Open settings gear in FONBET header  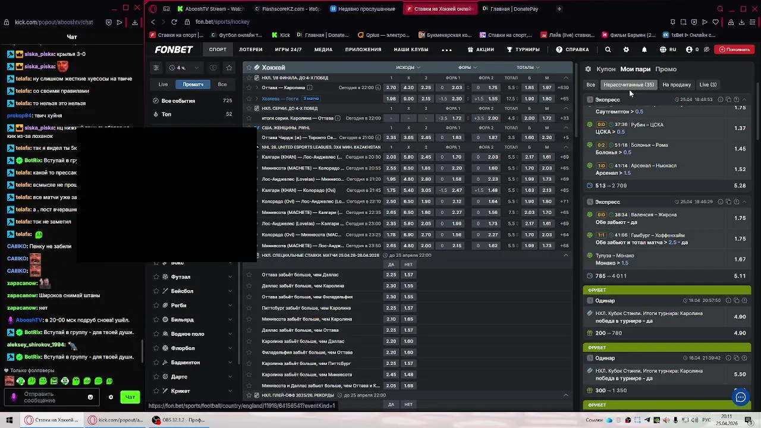[x=626, y=50]
